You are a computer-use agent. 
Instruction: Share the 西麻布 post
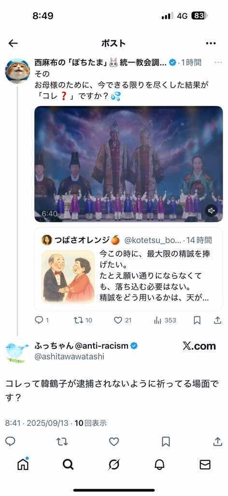217,321
